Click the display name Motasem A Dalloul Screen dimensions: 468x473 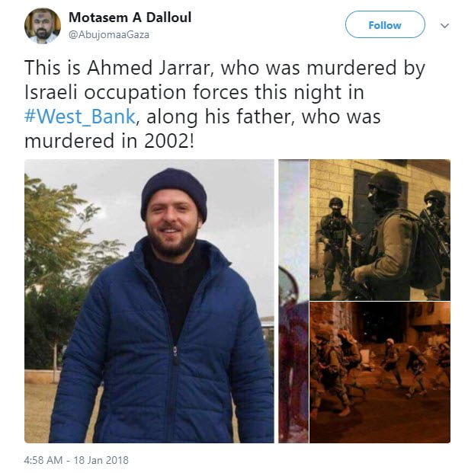tap(130, 18)
